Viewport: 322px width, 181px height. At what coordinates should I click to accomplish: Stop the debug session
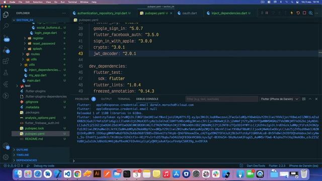coord(304,13)
